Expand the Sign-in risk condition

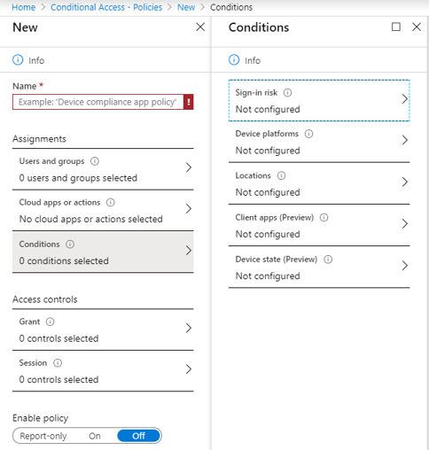point(319,100)
